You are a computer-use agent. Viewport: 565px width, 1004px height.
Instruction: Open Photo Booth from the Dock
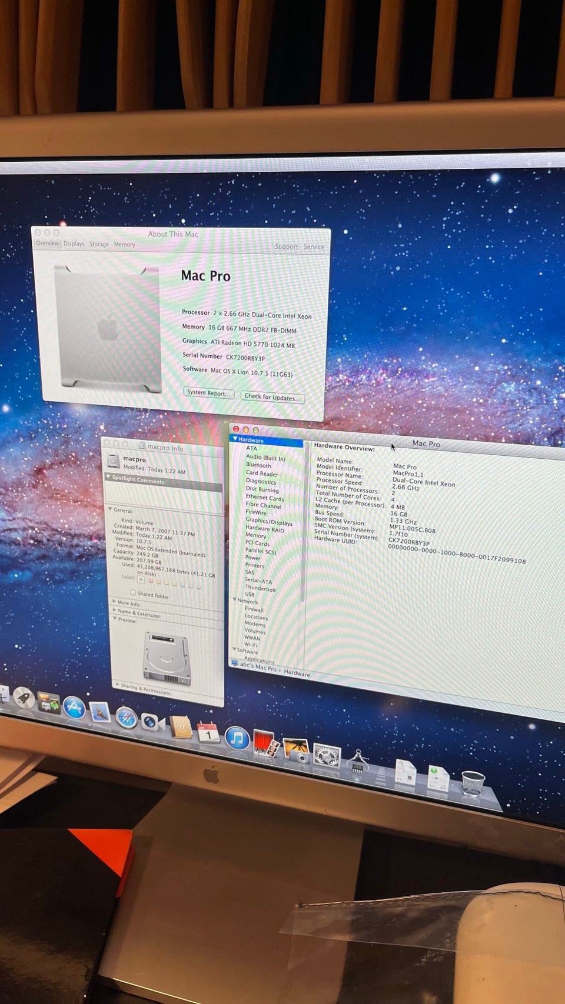266,743
